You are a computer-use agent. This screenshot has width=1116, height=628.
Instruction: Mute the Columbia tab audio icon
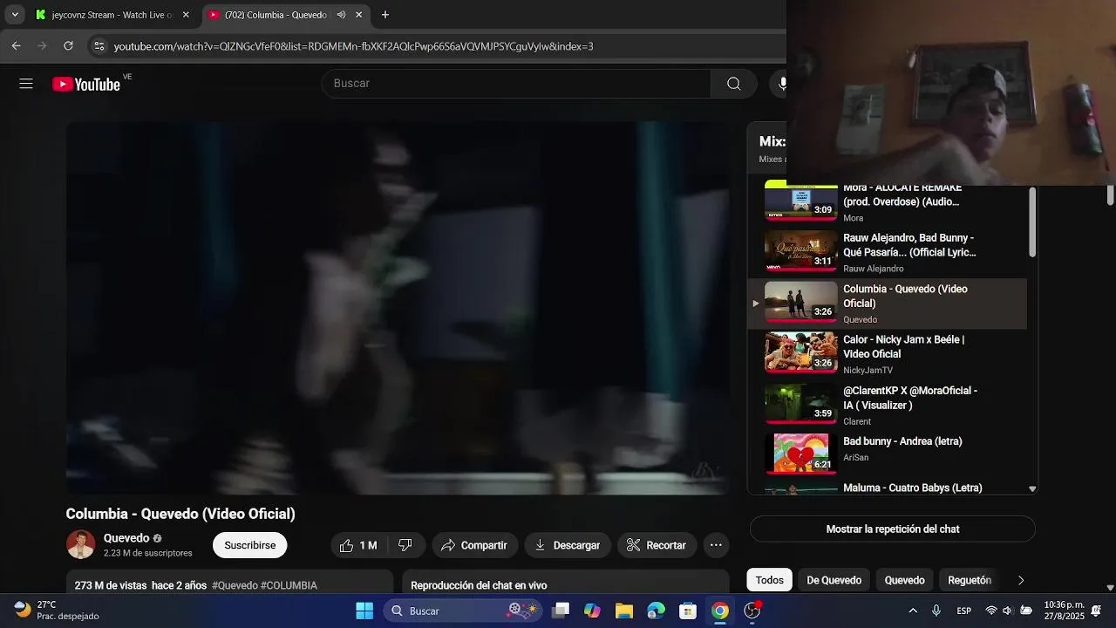pos(341,15)
